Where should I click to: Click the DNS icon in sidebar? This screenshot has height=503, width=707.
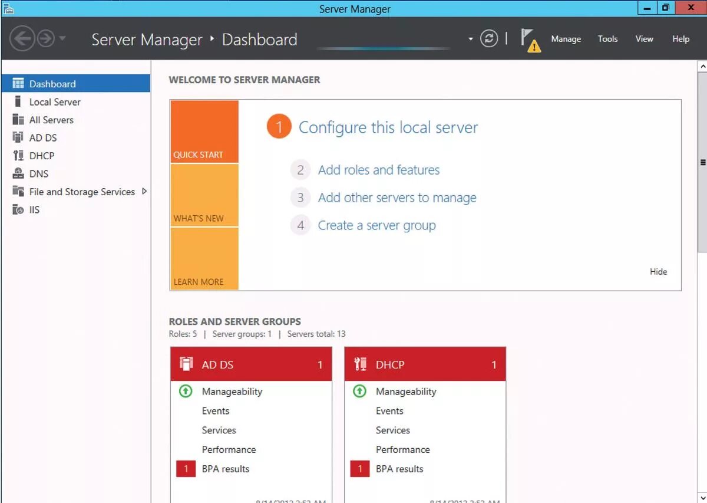pyautogui.click(x=18, y=173)
